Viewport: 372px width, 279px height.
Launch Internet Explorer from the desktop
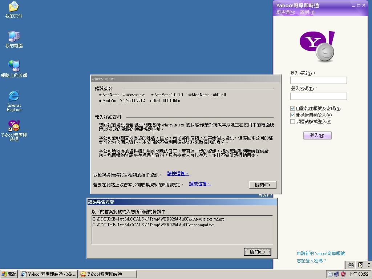[x=14, y=101]
